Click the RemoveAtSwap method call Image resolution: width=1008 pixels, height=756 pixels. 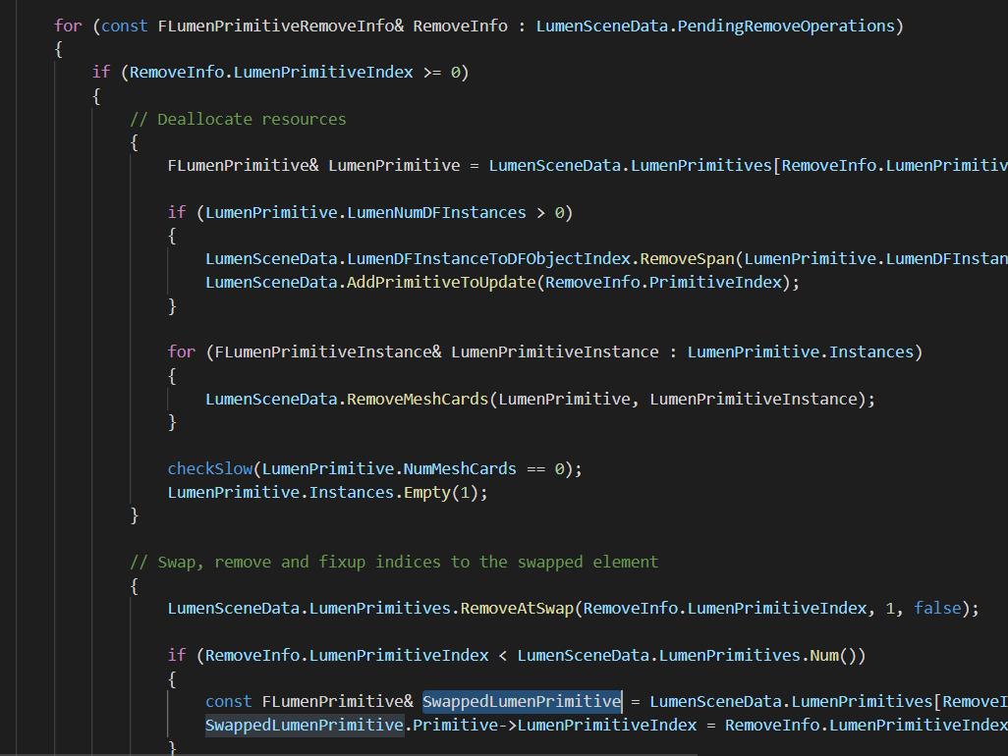(517, 609)
